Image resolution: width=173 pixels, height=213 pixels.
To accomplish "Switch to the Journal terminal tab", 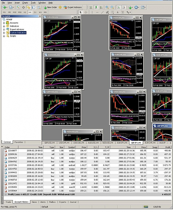I will click(73, 202).
